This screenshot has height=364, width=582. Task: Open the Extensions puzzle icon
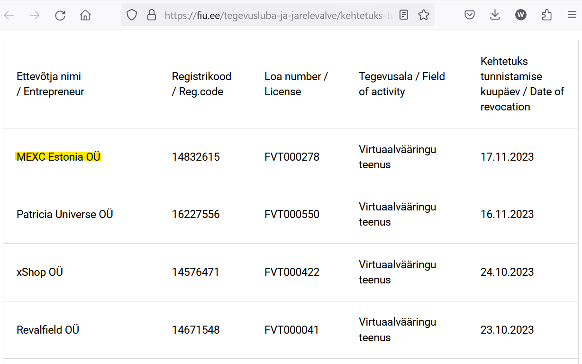coord(546,15)
